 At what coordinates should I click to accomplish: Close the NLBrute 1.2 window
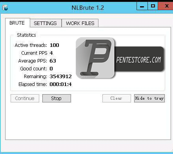166,6
